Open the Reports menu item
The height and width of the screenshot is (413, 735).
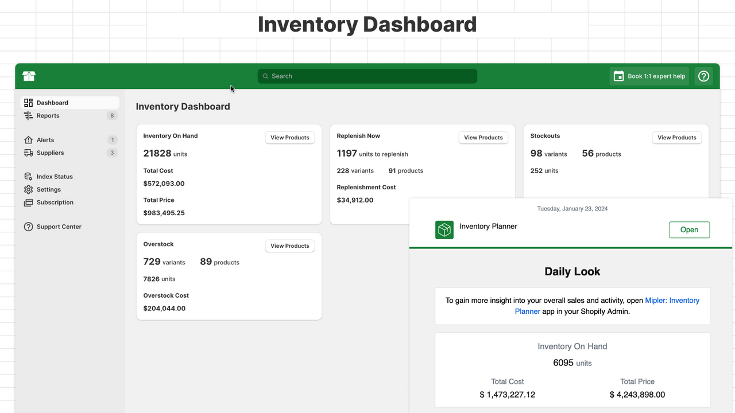pyautogui.click(x=70, y=116)
